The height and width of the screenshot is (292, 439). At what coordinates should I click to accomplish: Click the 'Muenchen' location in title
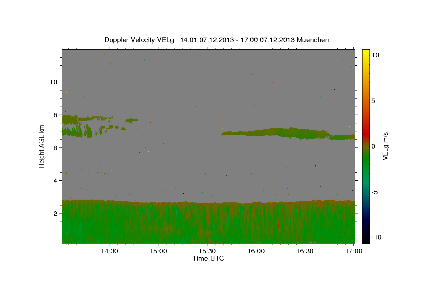click(x=313, y=40)
